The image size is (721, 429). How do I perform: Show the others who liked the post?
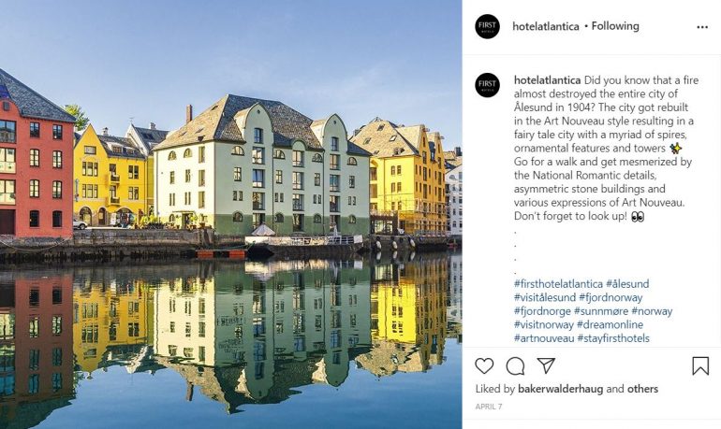pos(642,389)
